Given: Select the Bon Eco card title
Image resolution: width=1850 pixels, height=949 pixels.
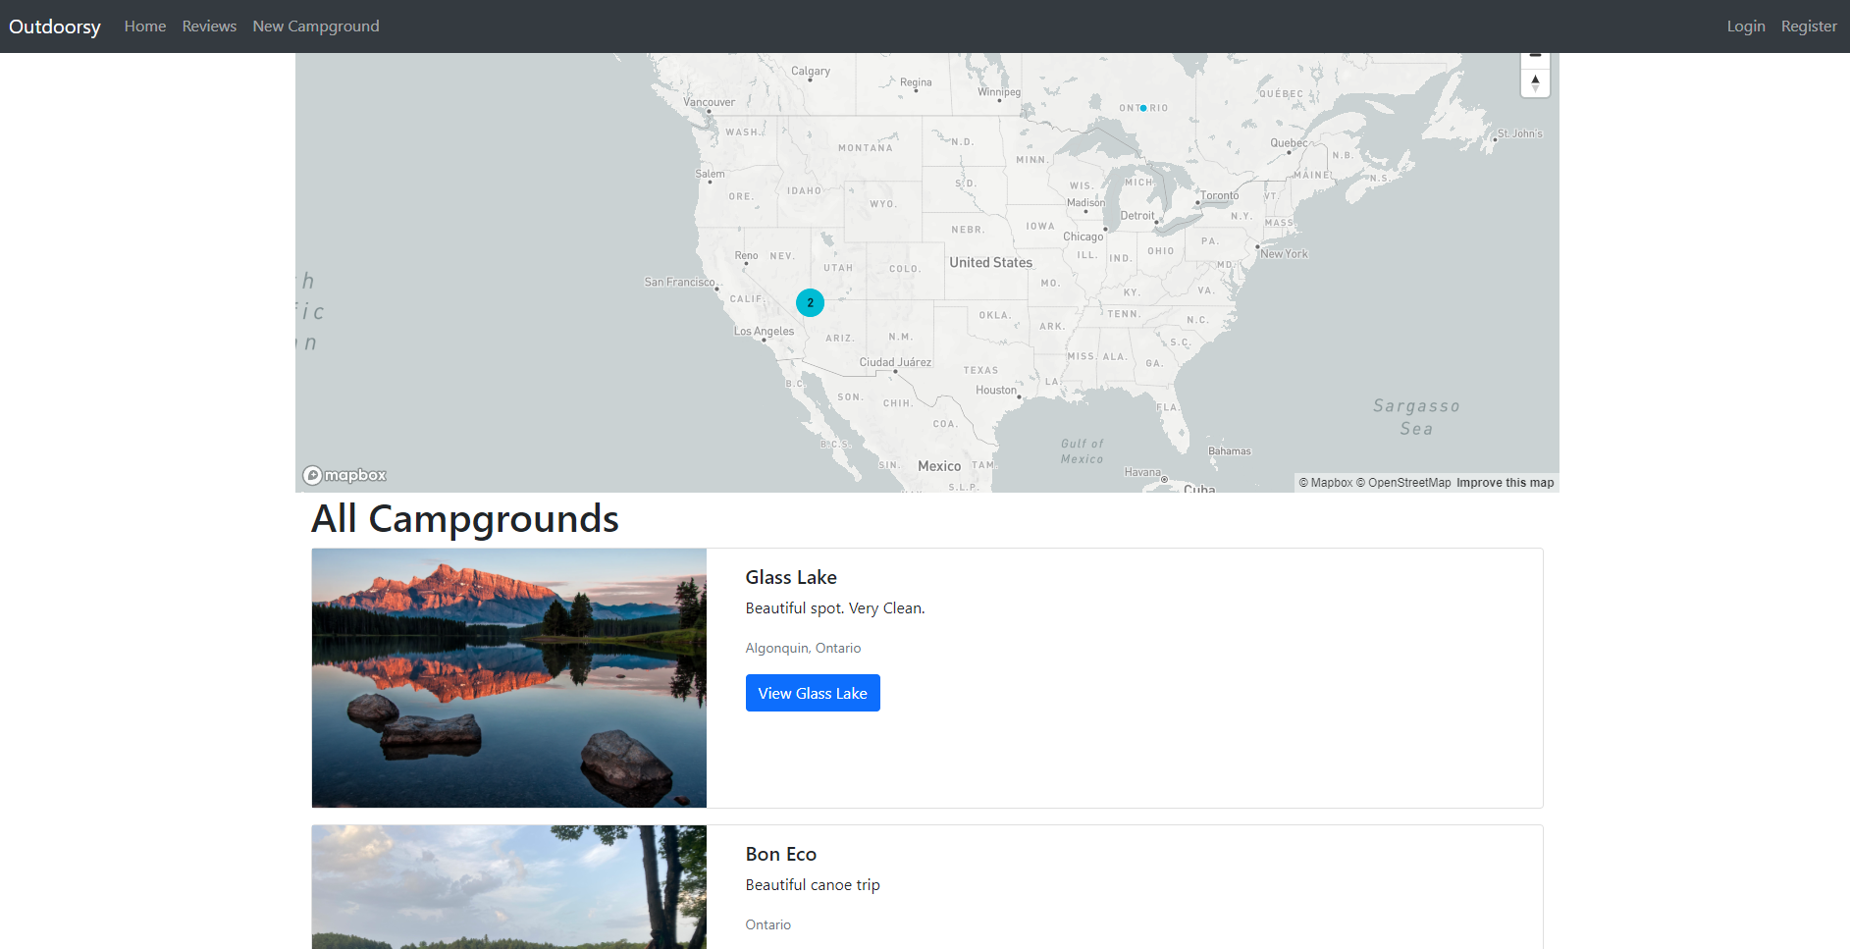Looking at the screenshot, I should point(781,854).
